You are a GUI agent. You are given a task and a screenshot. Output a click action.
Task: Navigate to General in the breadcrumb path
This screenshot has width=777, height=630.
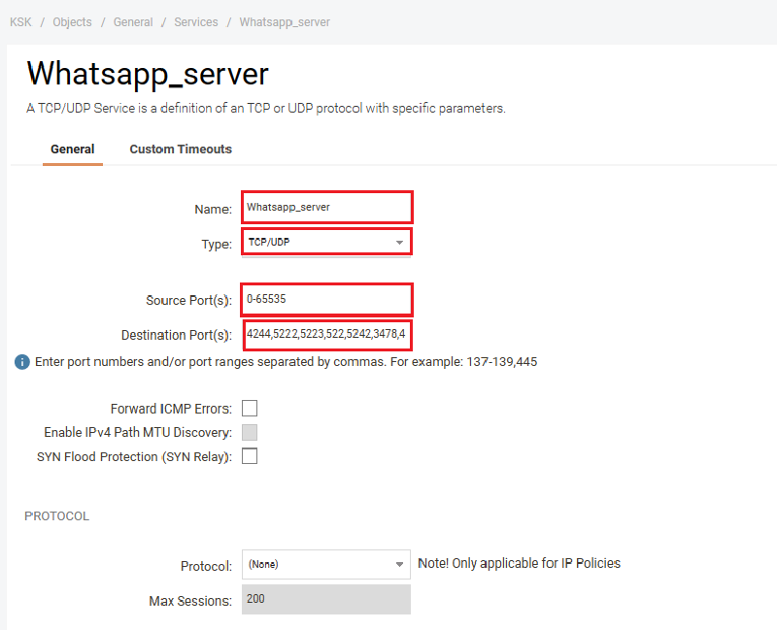coord(133,22)
